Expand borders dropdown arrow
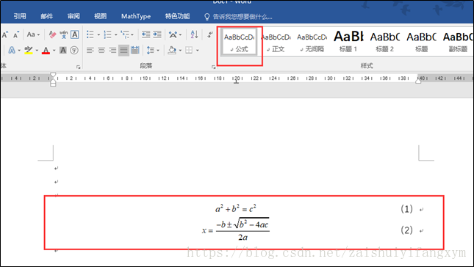Image resolution: width=474 pixels, height=267 pixels. 198,51
